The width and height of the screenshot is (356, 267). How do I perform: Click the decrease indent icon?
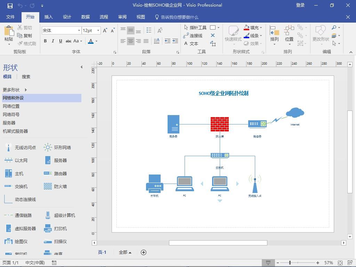pos(168,41)
